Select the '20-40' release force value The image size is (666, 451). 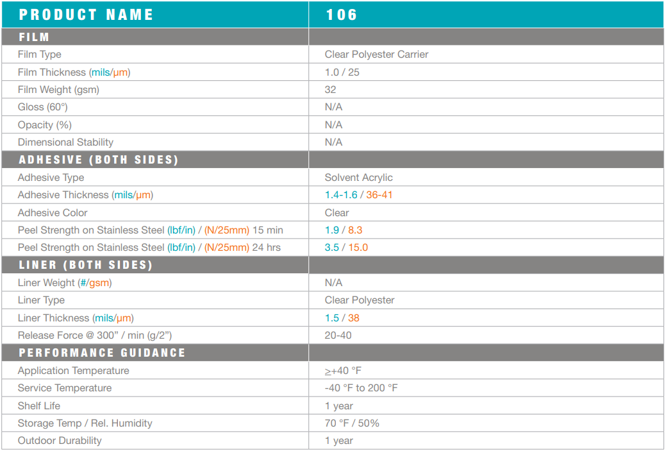coord(338,336)
